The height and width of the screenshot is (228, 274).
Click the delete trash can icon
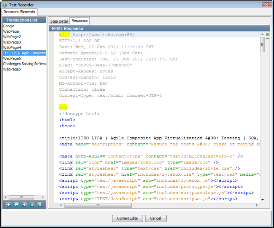pos(40,205)
